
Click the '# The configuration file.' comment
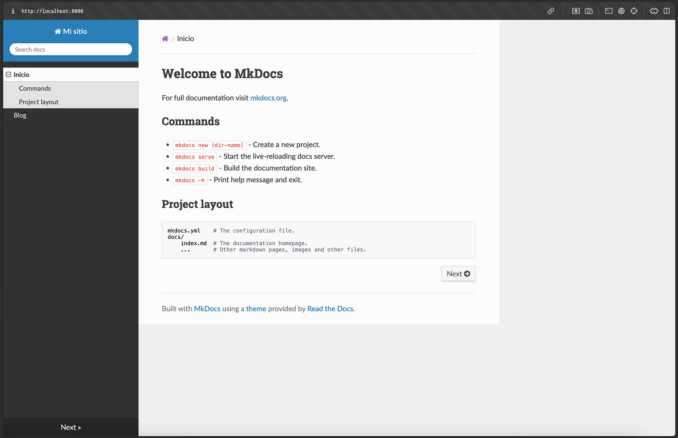point(254,231)
